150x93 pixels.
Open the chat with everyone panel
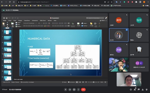pos(139,89)
